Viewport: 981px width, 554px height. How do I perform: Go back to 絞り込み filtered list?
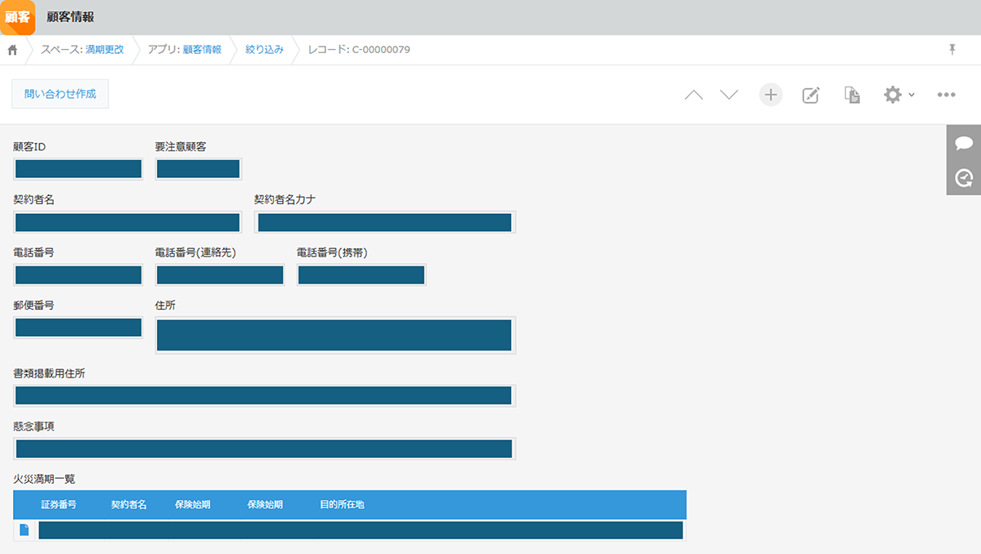264,50
